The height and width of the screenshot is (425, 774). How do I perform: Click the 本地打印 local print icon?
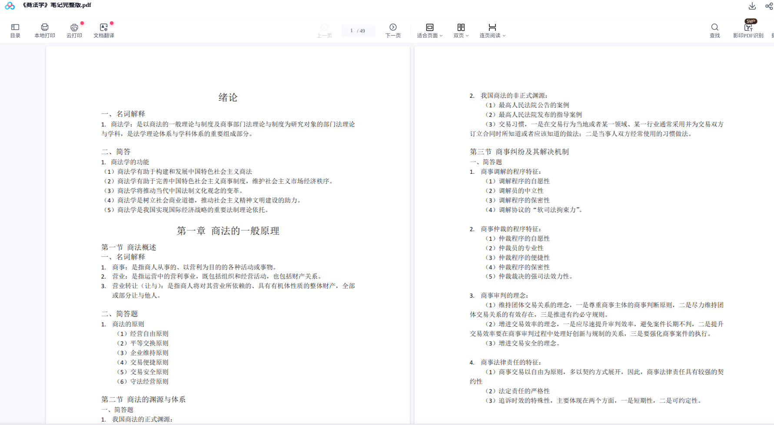pos(44,30)
